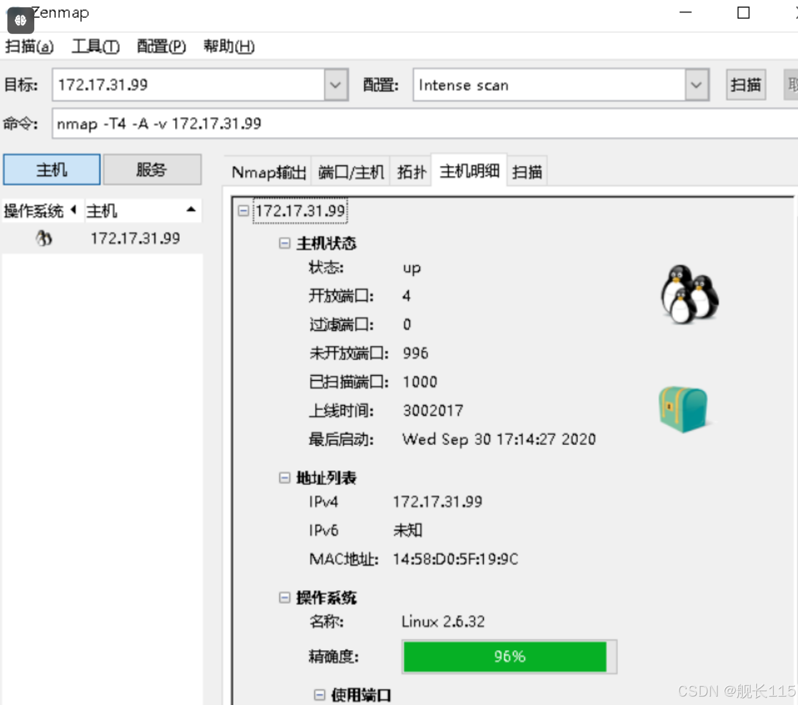Click the IPv6 value 未知

[x=408, y=530]
